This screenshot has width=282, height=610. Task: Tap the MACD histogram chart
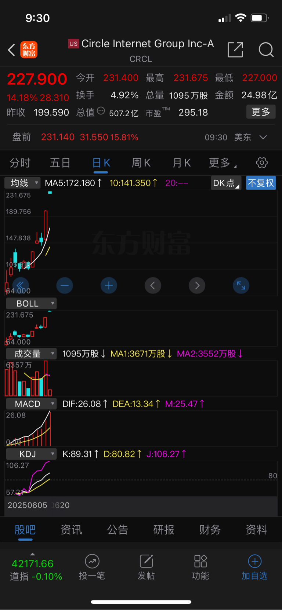coord(141,428)
